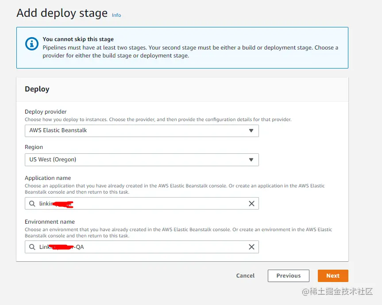Click the Cancel button

click(245, 276)
